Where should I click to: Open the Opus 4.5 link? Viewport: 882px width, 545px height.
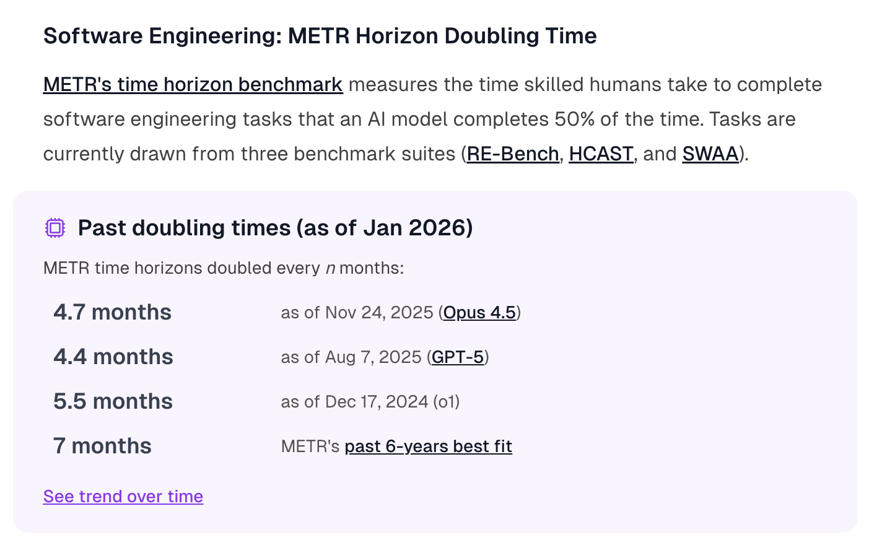point(479,313)
